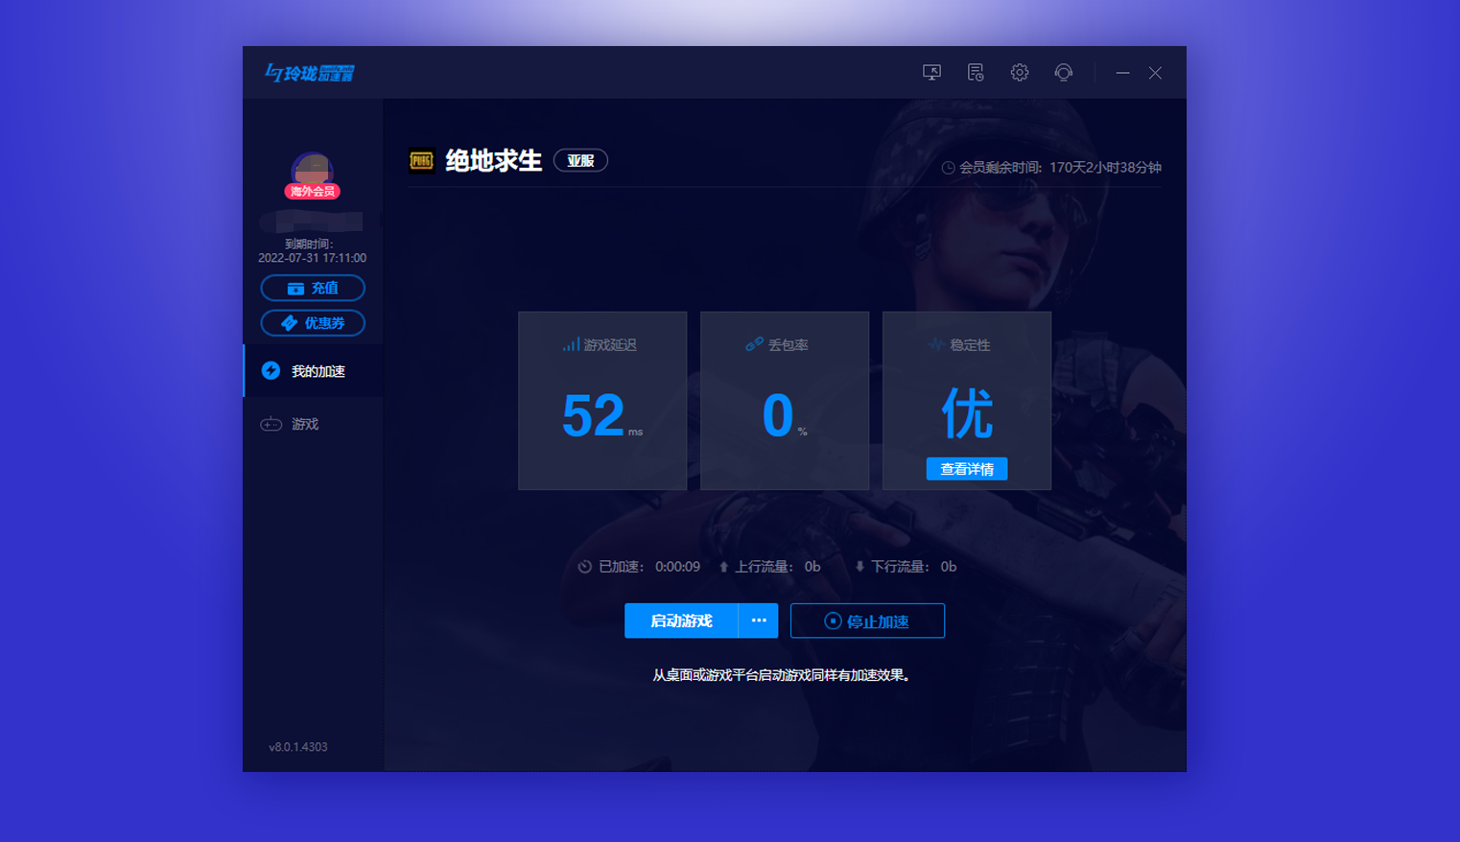Image resolution: width=1460 pixels, height=842 pixels.
Task: Minimize the accelerator window
Action: click(x=1122, y=73)
